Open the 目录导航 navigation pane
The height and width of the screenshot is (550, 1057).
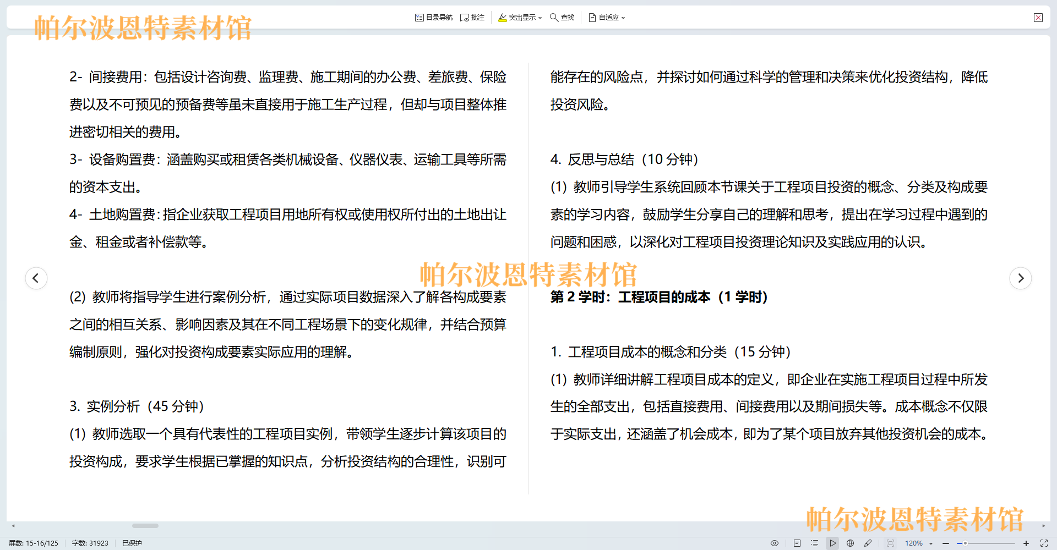[434, 18]
